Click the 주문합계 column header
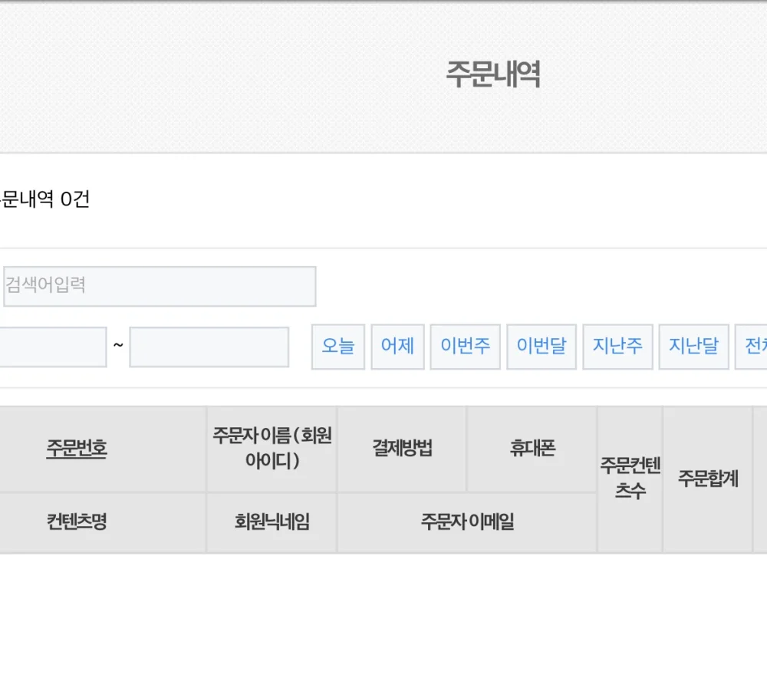Viewport: 767px width, 694px height. pos(708,479)
